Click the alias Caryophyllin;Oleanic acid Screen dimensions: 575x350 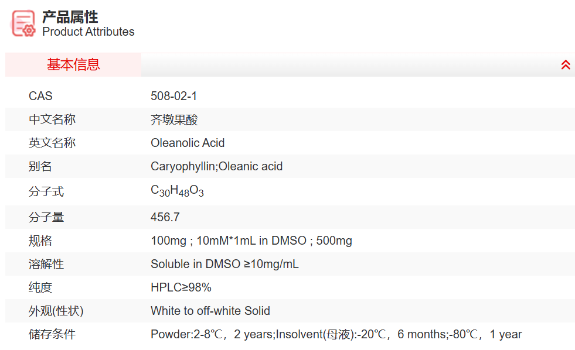tap(216, 166)
